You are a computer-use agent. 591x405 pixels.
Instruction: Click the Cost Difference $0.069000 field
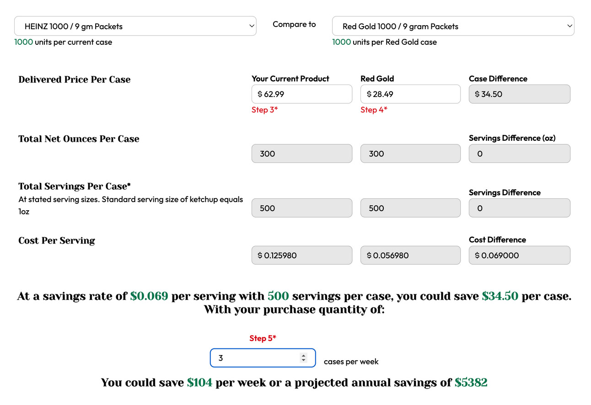(519, 255)
